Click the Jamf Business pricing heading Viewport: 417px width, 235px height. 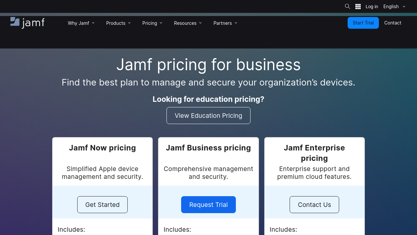(x=208, y=148)
